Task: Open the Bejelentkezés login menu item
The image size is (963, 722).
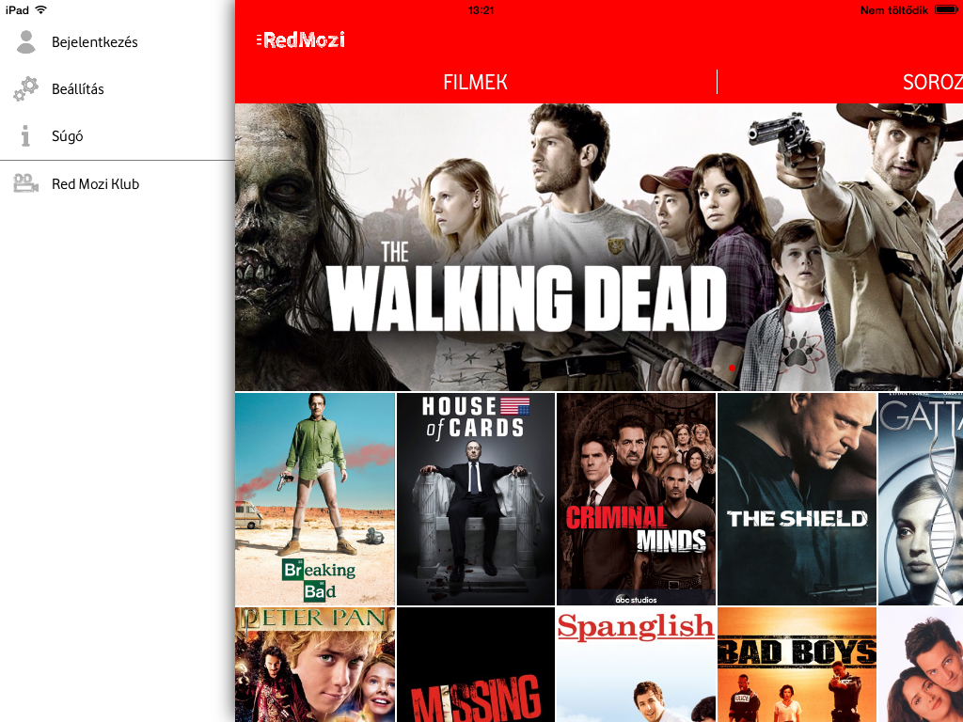Action: tap(94, 42)
